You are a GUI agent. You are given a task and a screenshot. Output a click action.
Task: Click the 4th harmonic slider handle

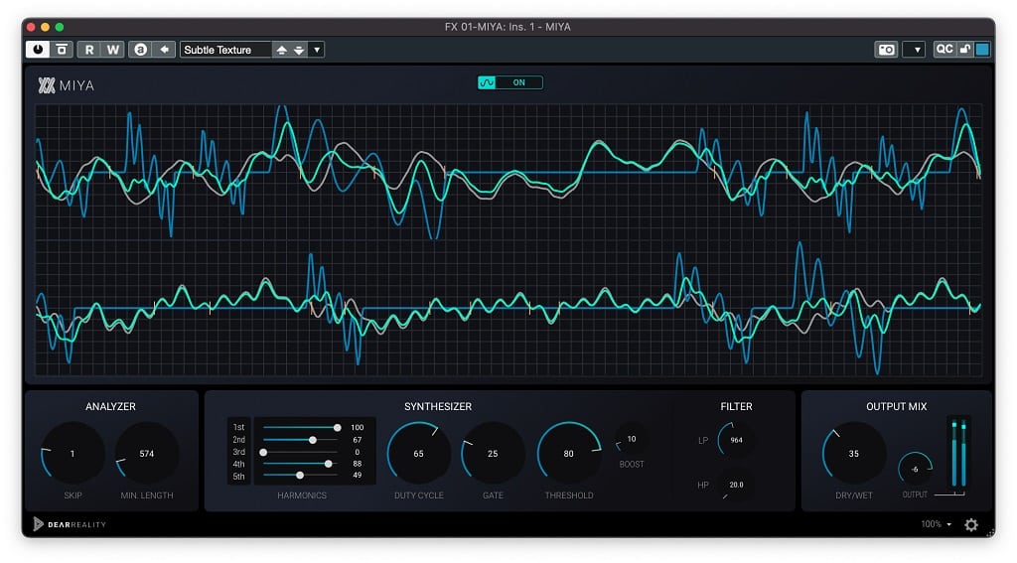[328, 464]
